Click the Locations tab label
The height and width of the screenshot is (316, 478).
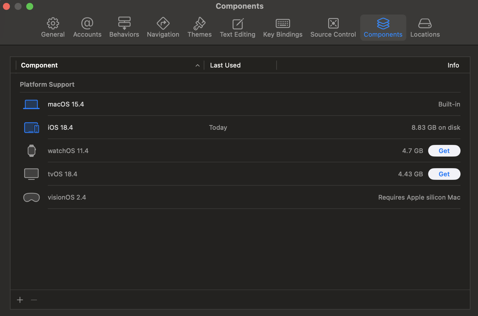coord(425,34)
